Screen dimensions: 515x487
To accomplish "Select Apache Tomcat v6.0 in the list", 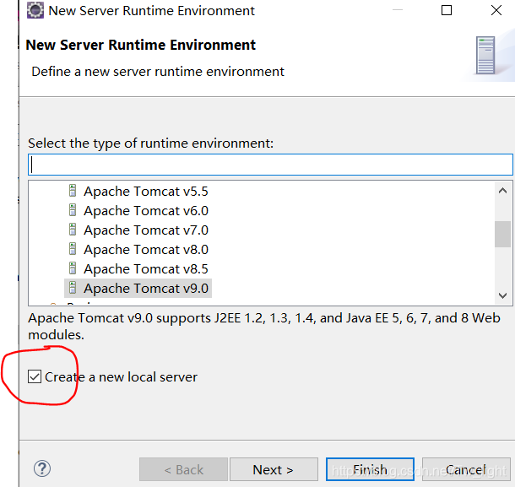I will pyautogui.click(x=146, y=210).
